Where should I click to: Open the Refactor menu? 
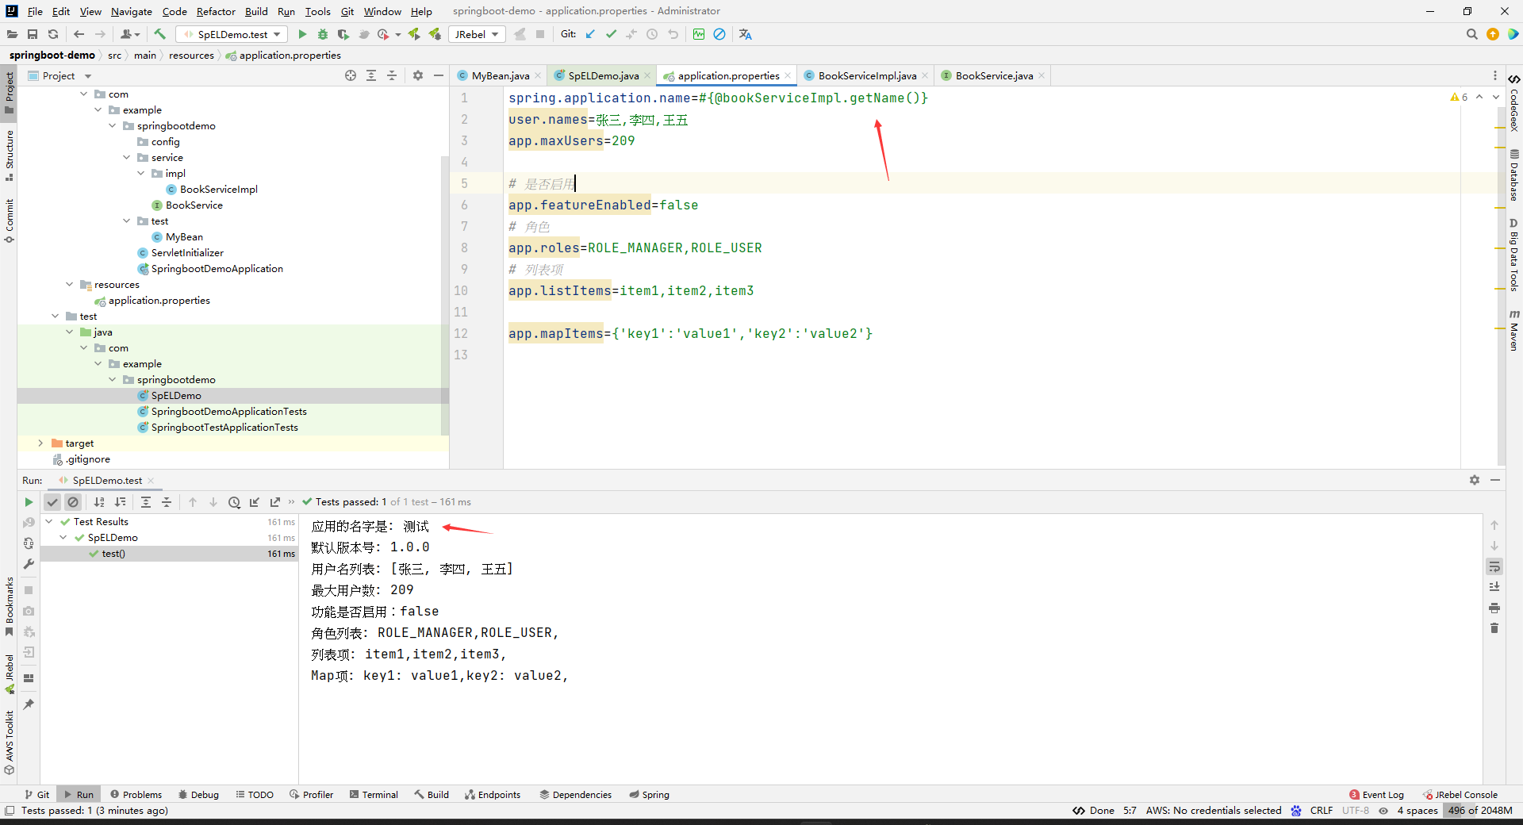coord(216,11)
